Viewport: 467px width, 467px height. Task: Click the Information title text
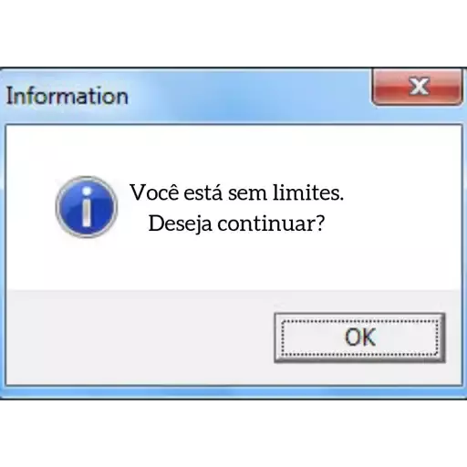(67, 96)
